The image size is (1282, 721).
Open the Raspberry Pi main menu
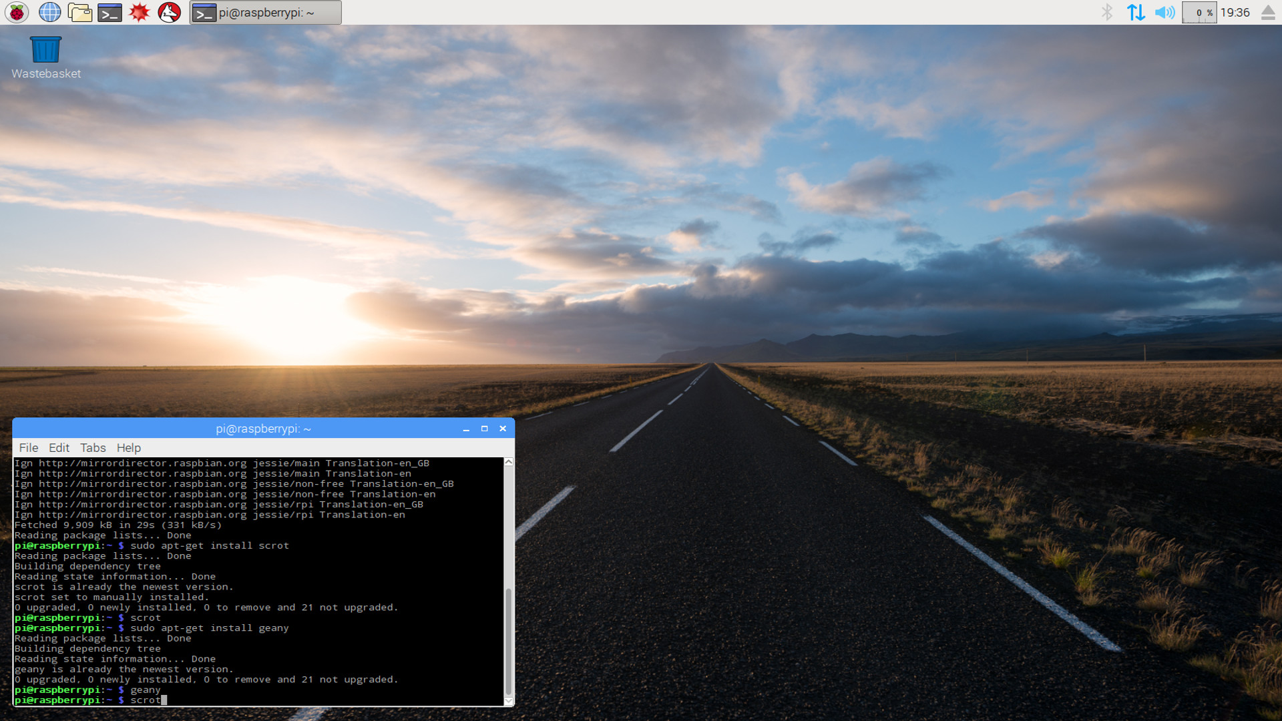[17, 12]
